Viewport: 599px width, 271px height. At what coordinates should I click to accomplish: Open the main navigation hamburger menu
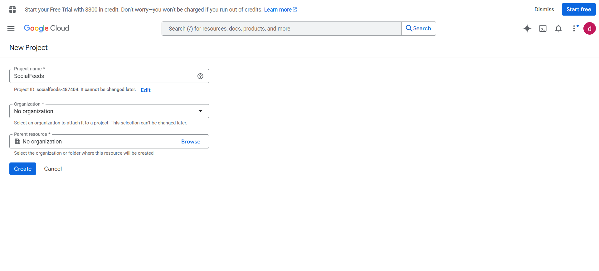(11, 28)
